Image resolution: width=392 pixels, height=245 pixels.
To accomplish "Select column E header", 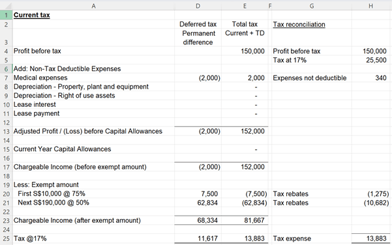I will (245, 6).
